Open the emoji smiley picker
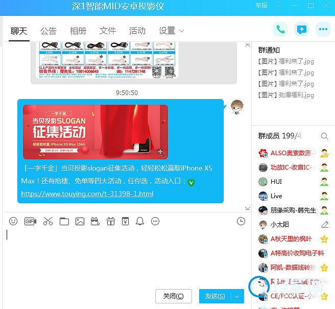Image resolution: width=335 pixels, height=309 pixels. click(13, 221)
